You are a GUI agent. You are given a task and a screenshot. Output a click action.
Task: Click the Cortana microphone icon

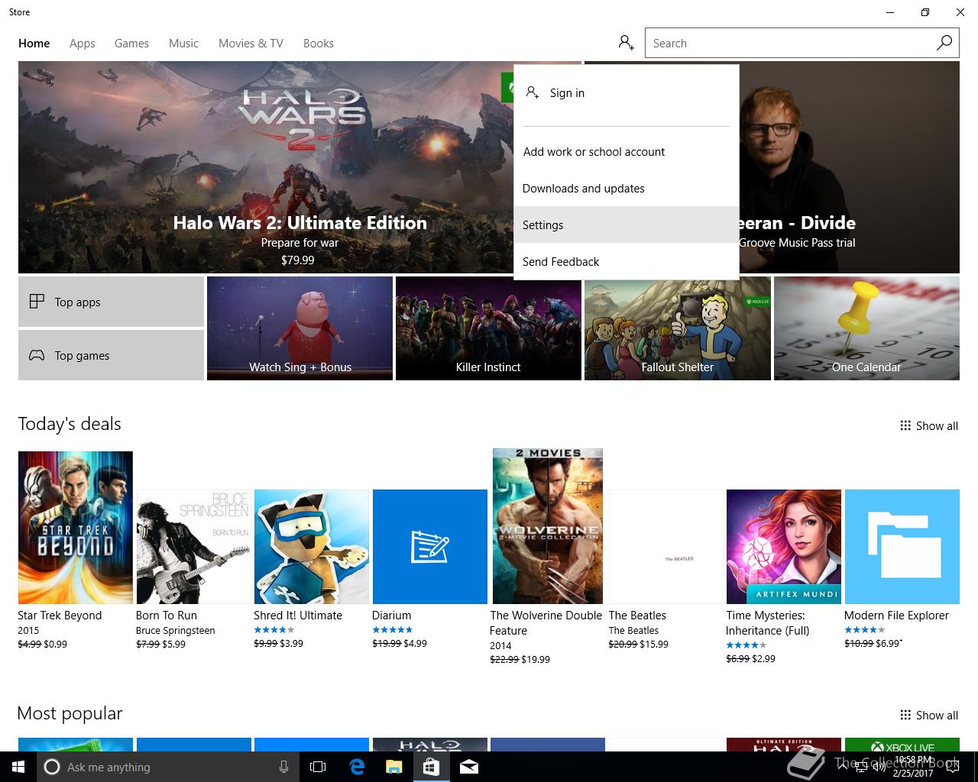click(283, 767)
